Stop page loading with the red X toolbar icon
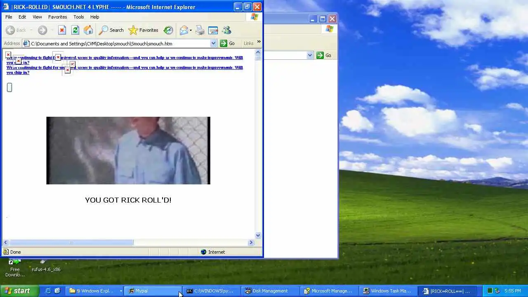Screen dimensions: 528x297 62,30
